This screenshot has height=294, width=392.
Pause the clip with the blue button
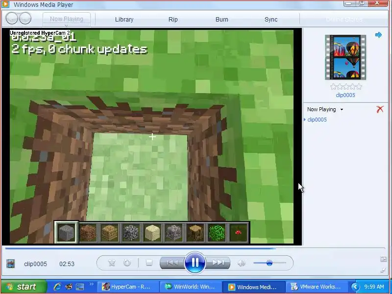click(195, 263)
